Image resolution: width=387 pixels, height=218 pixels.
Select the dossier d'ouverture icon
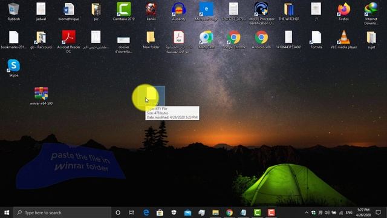click(x=123, y=39)
